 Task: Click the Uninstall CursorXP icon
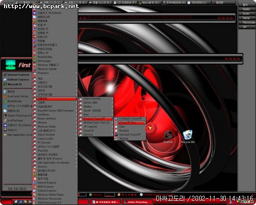coord(116,135)
